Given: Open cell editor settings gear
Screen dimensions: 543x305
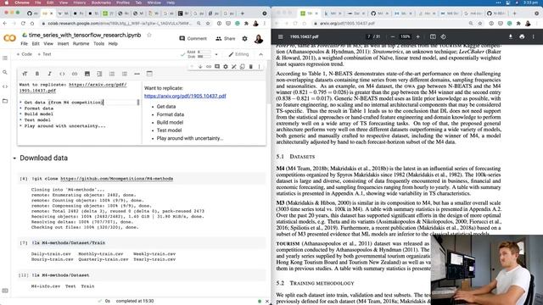Looking at the screenshot, I should [x=226, y=66].
